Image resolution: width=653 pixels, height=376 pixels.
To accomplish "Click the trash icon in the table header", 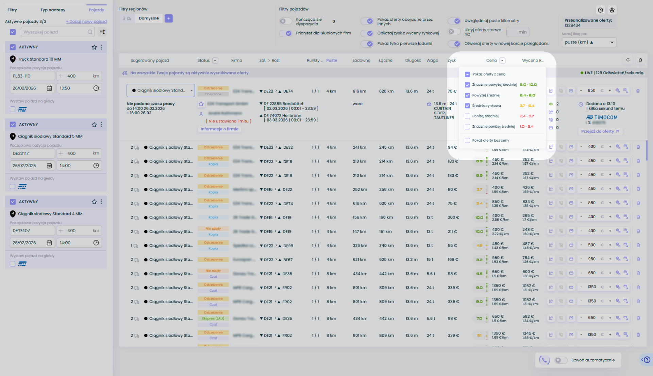I will (x=640, y=60).
